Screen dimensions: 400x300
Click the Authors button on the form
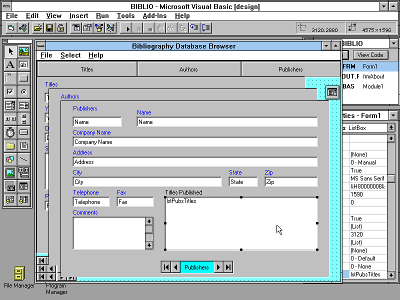(188, 69)
